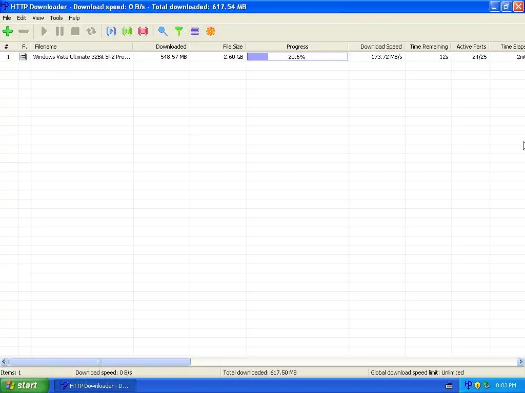Screen dimensions: 525x393
Task: Open options with the orange gear icon
Action: (211, 31)
